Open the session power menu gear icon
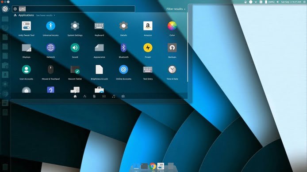307x172 pixels. [x=305, y=2]
